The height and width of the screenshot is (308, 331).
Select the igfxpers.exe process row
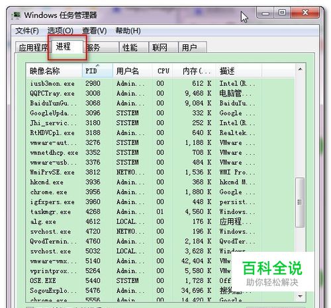pos(160,202)
